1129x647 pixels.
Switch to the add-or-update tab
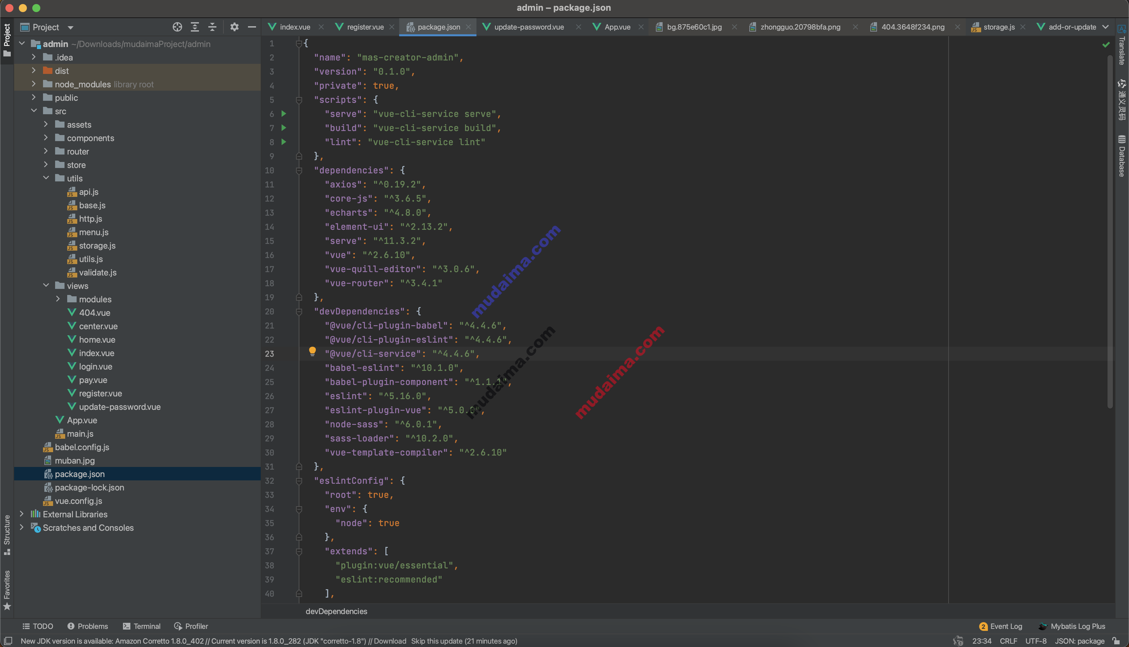coord(1067,27)
